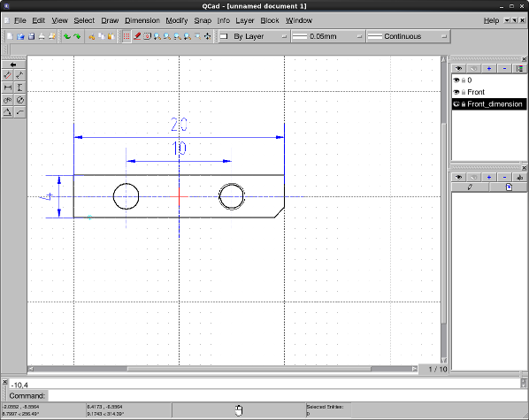Toggle Front_dimension layer visibility eye

(456, 104)
